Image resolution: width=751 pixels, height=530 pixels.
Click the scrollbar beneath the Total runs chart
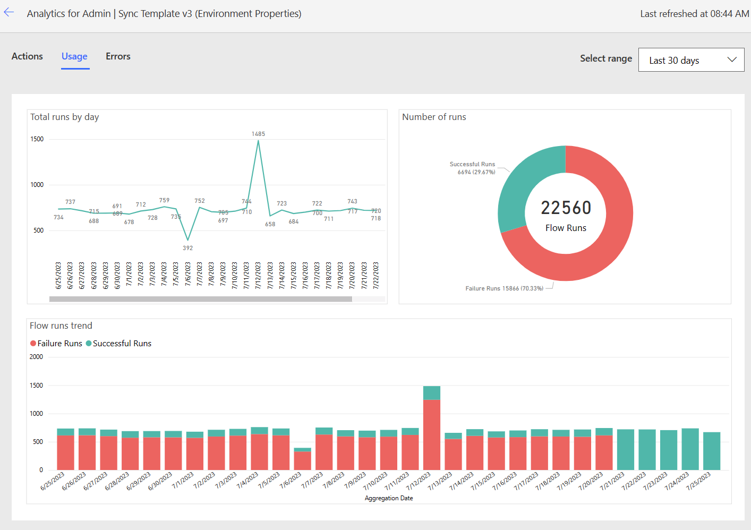point(199,299)
